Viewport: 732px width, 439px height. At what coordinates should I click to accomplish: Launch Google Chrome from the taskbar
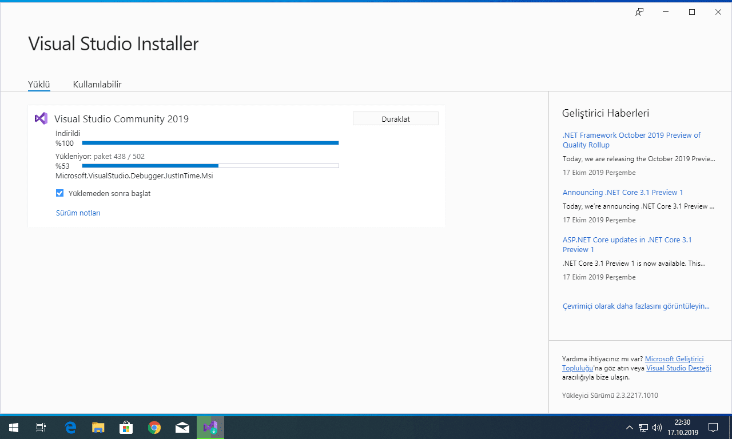[154, 427]
